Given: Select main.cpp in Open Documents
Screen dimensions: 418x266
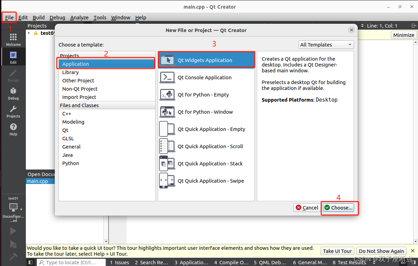Looking at the screenshot, I should [40, 181].
